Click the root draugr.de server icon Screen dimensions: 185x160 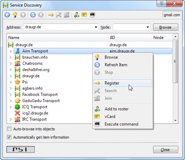click(x=11, y=45)
